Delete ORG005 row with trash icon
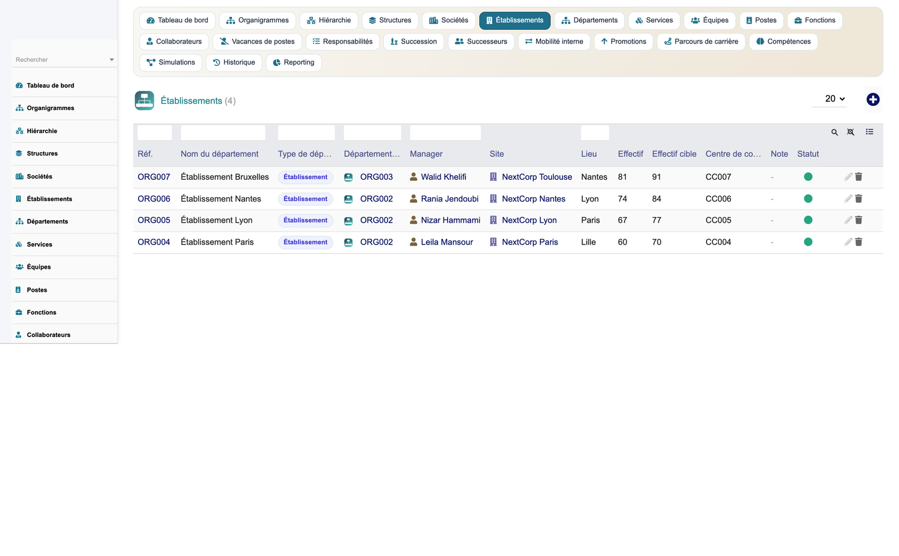This screenshot has height=556, width=899. point(859,220)
